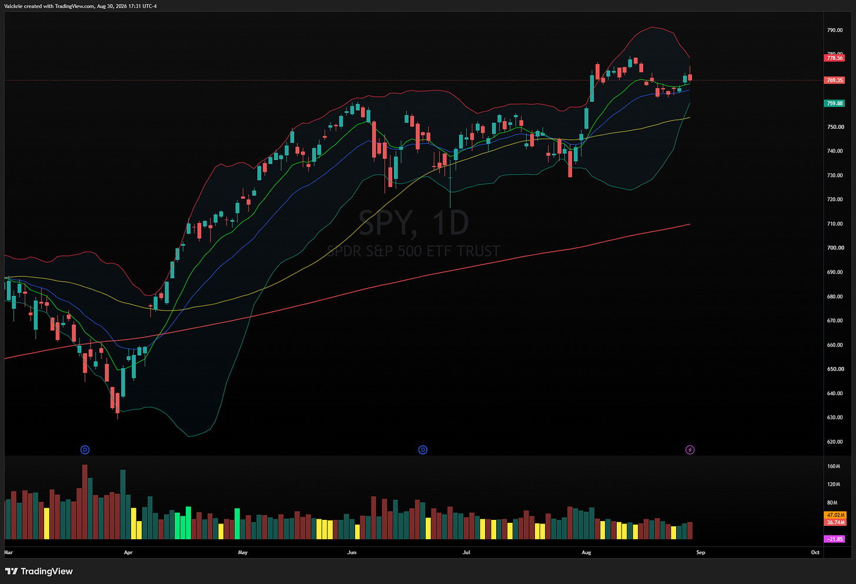This screenshot has width=856, height=584.
Task: Click the dividend D marker in late June
Action: [x=423, y=450]
